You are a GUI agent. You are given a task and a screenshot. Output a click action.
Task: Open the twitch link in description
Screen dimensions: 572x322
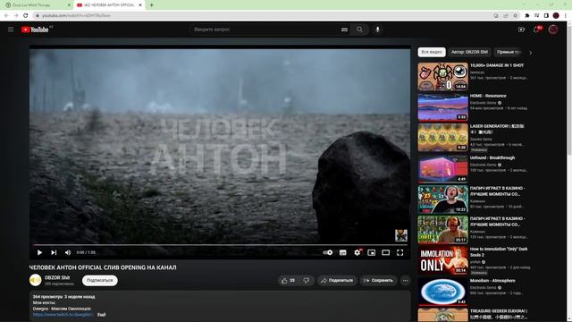pyautogui.click(x=63, y=314)
